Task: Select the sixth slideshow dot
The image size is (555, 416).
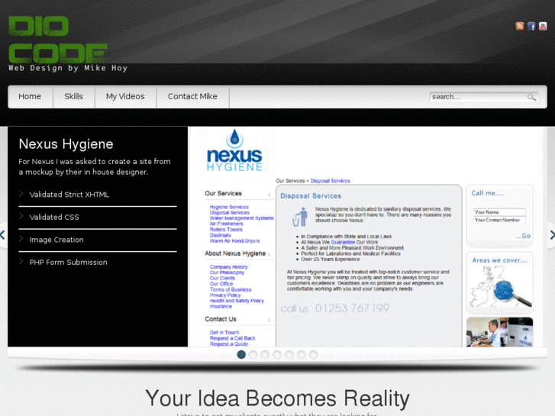Action: (x=302, y=354)
